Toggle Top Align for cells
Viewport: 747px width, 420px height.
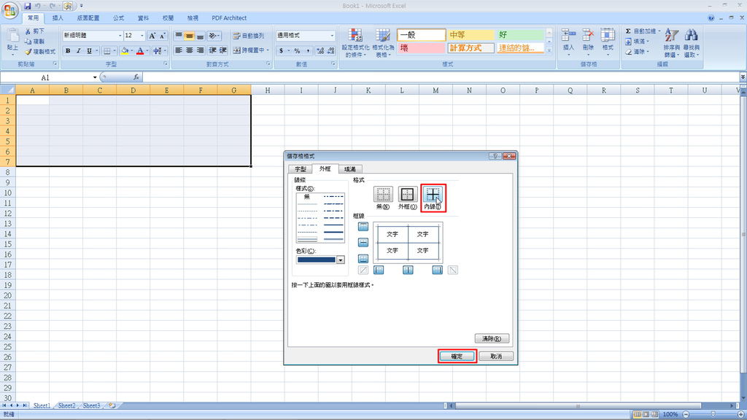(x=179, y=36)
